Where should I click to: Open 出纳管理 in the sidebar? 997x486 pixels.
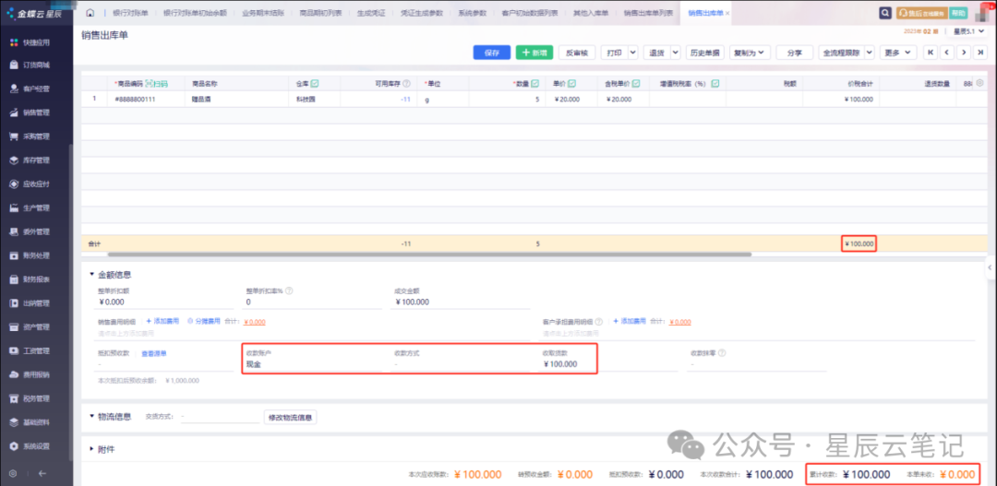(36, 303)
